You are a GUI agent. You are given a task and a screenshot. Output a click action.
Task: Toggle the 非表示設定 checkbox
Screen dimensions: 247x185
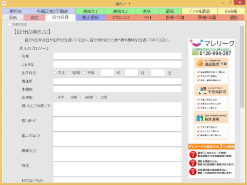(x=10, y=25)
